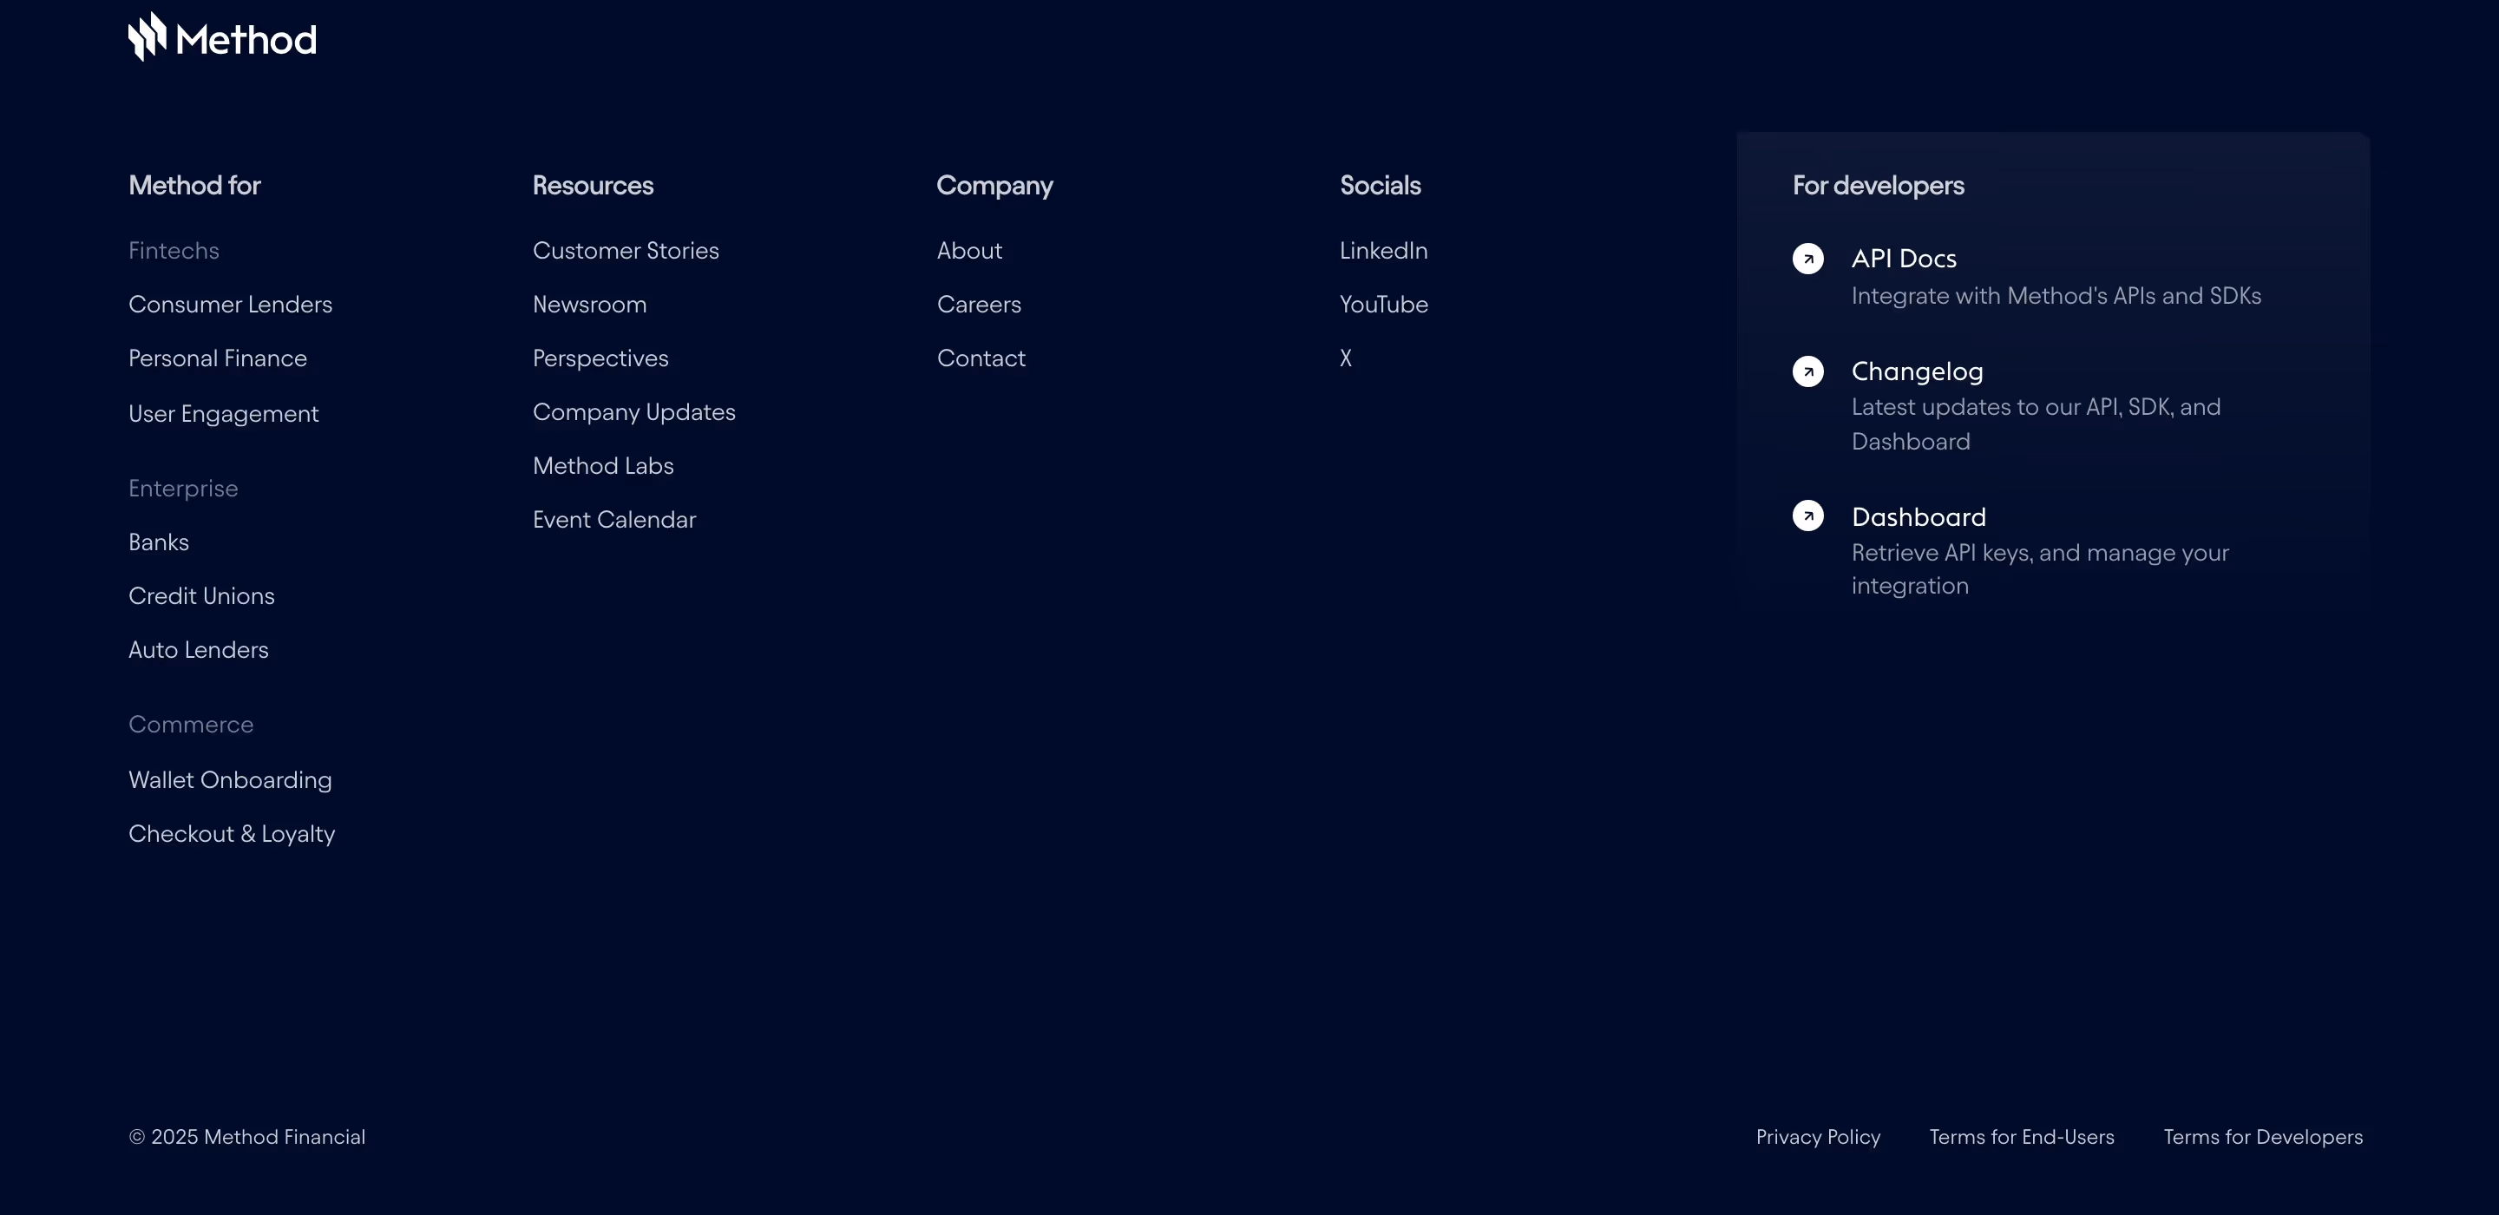The image size is (2499, 1215).
Task: Visit the Credit Unions link
Action: click(x=200, y=596)
